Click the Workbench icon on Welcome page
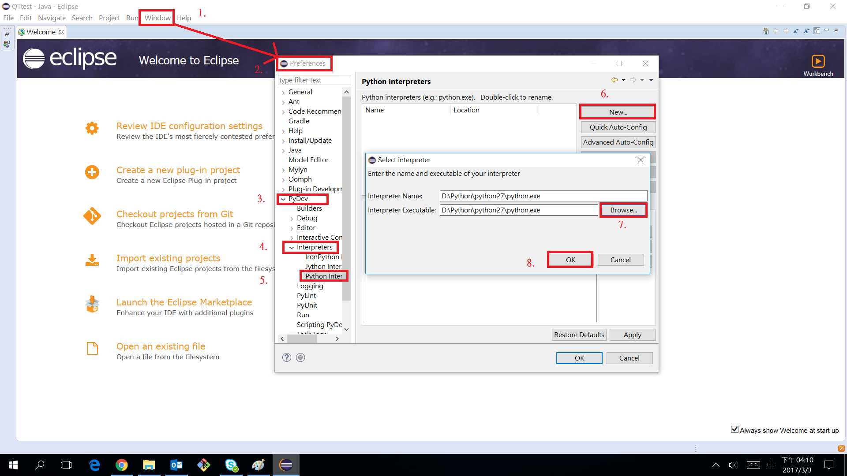 point(818,61)
